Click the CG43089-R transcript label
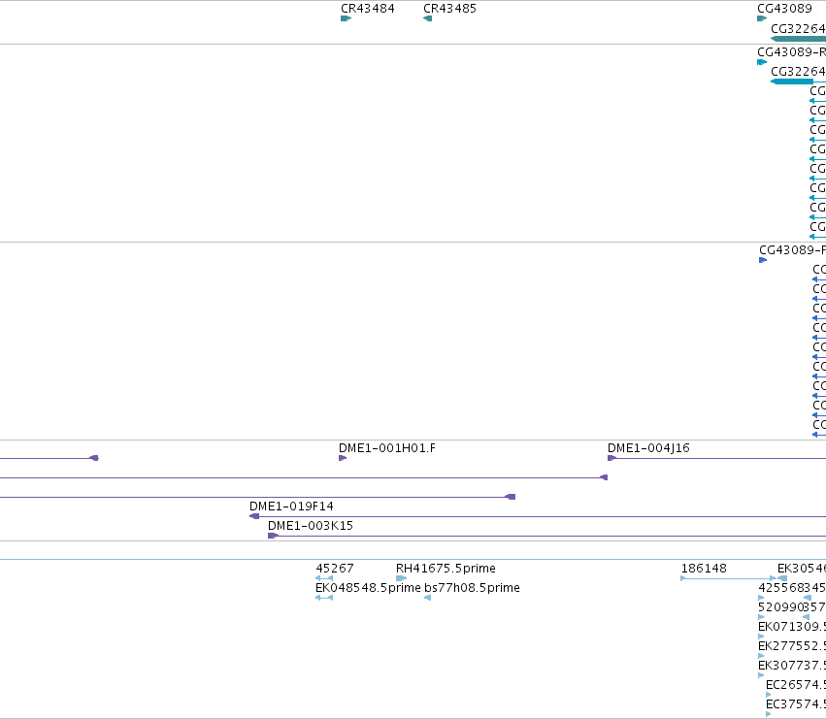This screenshot has height=719, width=826. point(791,52)
